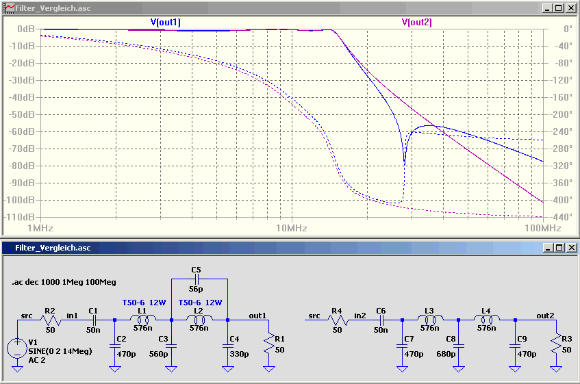The image size is (580, 384).
Task: Minimize the plot window
Action: (x=547, y=8)
